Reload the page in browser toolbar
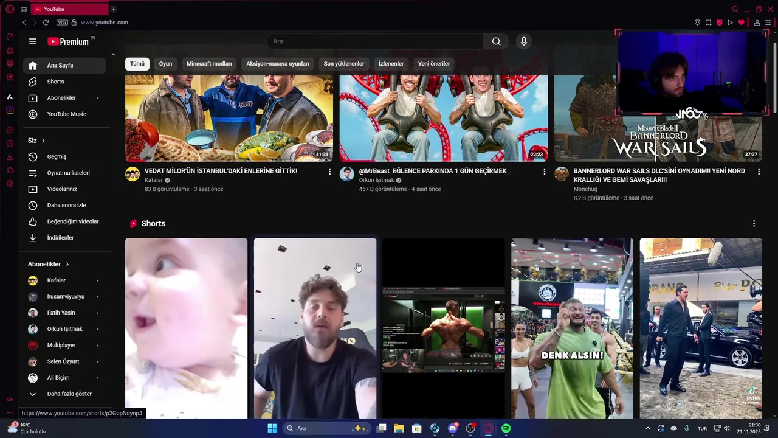 [x=46, y=23]
